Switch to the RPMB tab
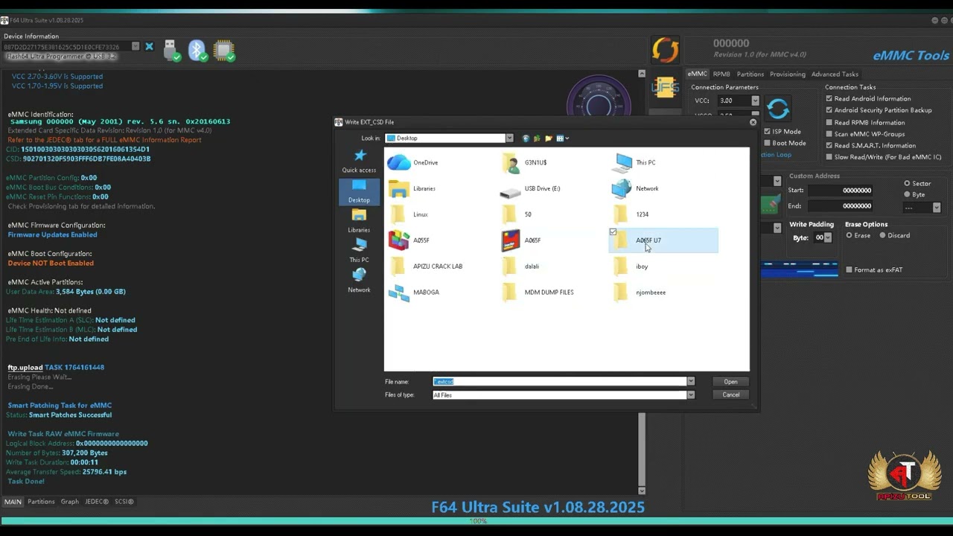953x536 pixels. [721, 74]
